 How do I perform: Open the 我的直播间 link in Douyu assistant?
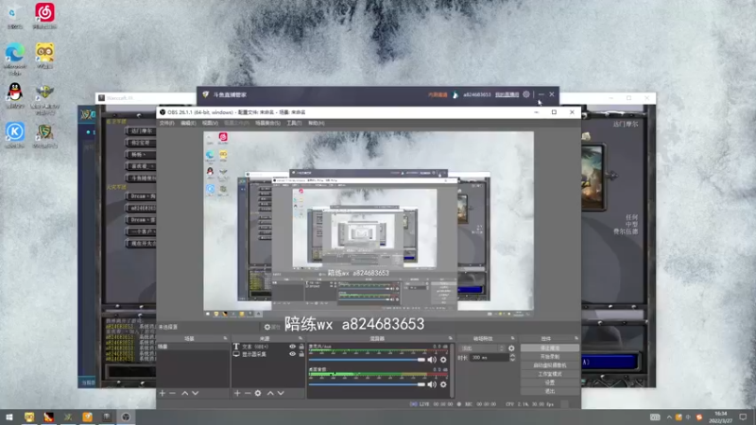pos(507,94)
